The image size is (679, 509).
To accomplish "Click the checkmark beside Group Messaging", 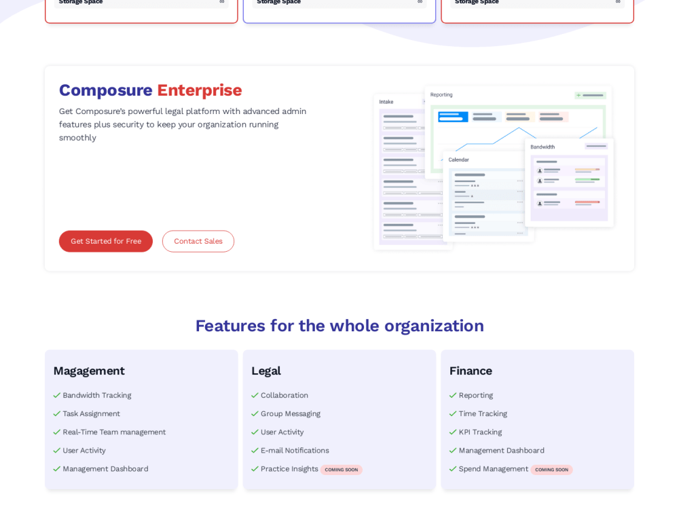I will (255, 414).
